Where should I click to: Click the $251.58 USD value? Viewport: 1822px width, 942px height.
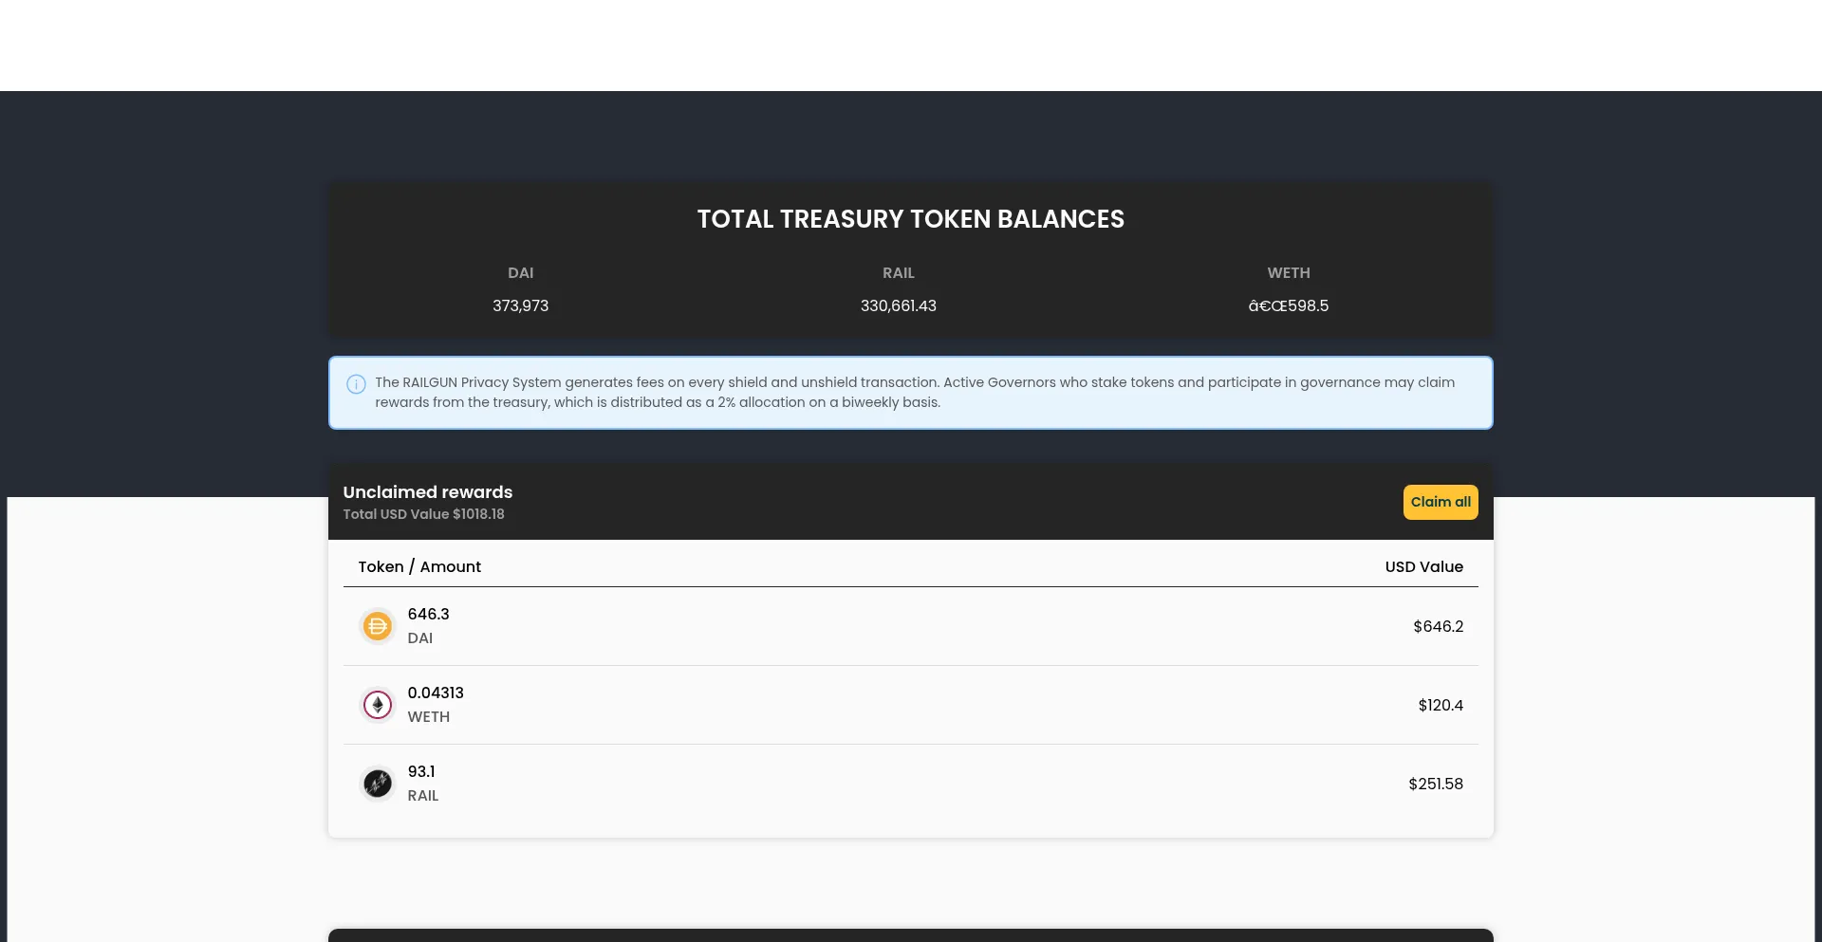point(1435,784)
